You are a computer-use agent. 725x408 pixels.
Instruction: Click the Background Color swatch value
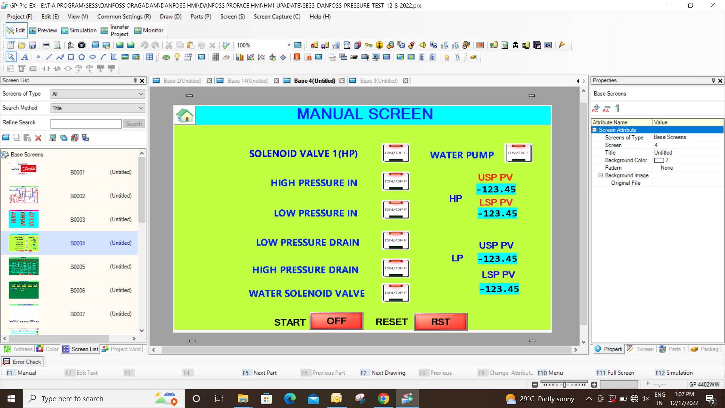[659, 160]
